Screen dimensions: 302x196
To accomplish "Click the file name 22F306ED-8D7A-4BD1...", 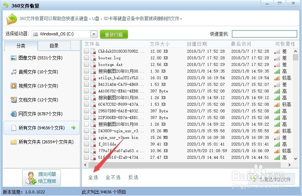I will pyautogui.click(x=121, y=118).
